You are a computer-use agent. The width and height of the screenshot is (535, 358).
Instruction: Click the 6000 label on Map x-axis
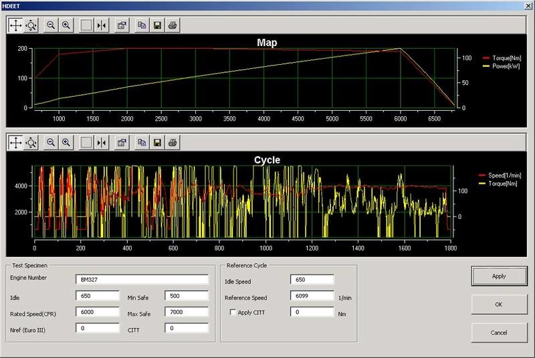400,119
